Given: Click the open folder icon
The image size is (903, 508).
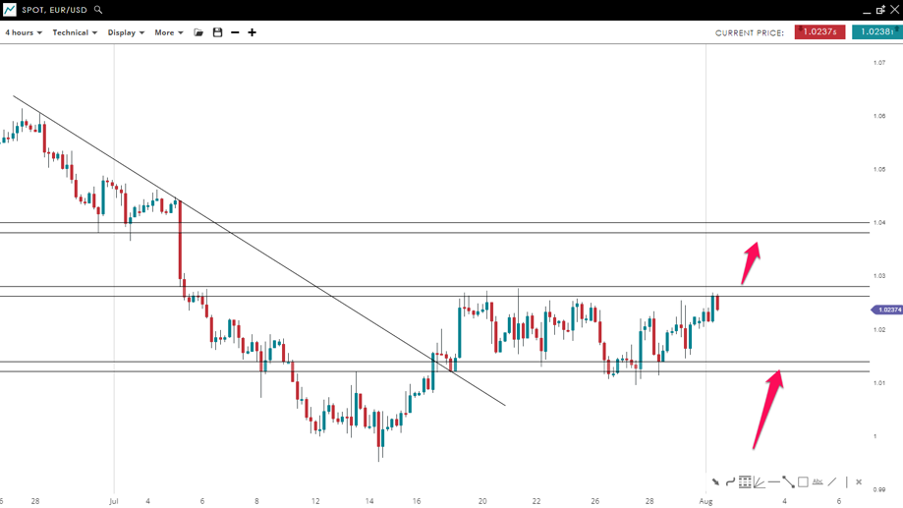Looking at the screenshot, I should click(x=198, y=32).
